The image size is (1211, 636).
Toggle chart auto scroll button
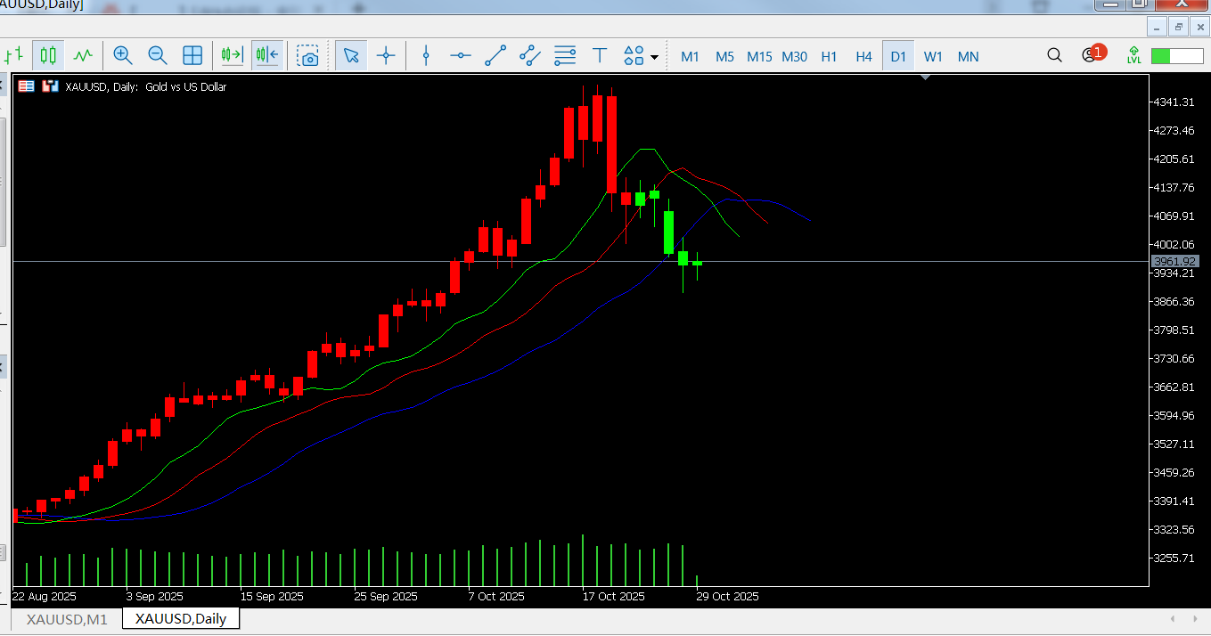coord(232,56)
